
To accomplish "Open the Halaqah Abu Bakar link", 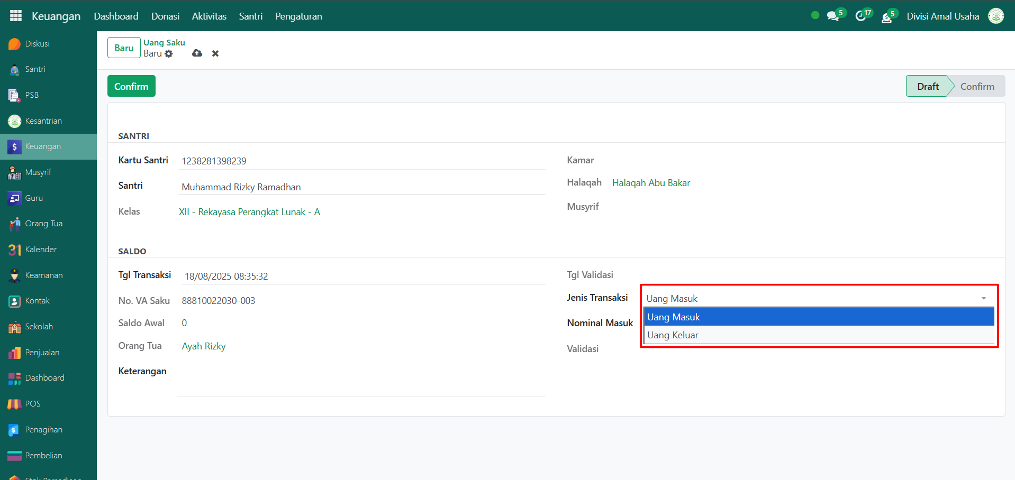I will point(651,183).
